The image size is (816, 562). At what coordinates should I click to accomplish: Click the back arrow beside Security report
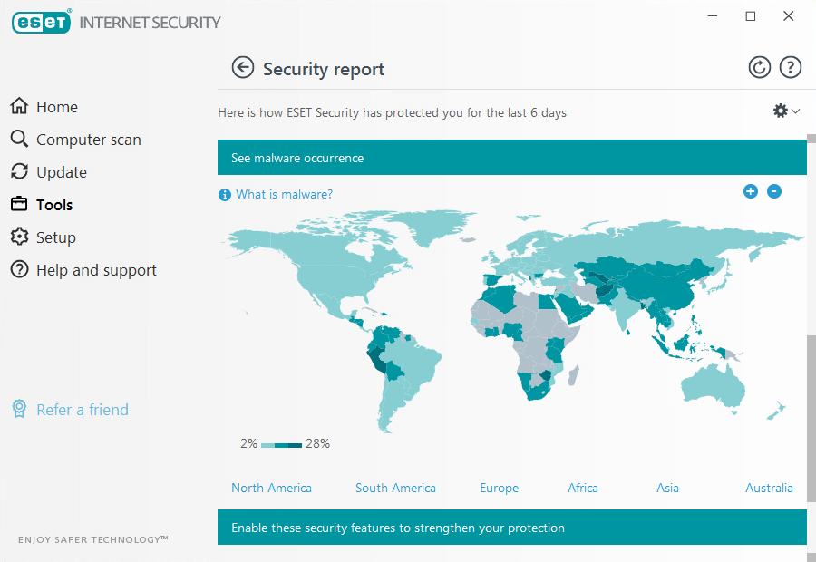pos(242,68)
